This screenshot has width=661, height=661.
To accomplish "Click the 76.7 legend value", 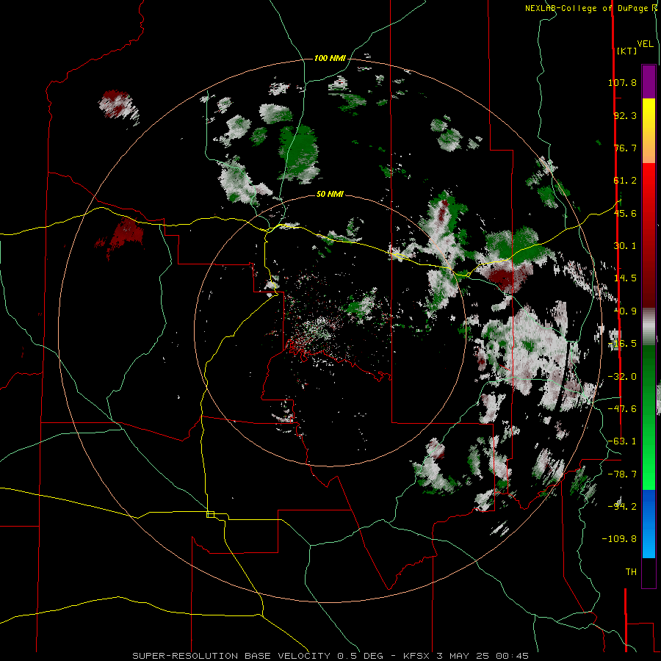I will pos(625,148).
